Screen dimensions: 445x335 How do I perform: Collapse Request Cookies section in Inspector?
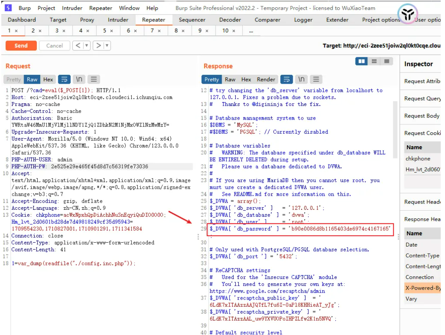(422, 133)
